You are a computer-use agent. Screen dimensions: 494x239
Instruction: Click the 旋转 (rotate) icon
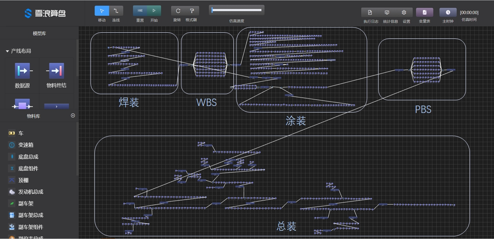pos(177,11)
